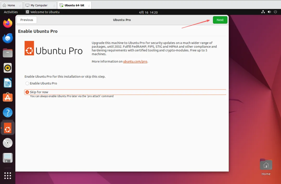The height and width of the screenshot is (184, 281).
Task: Click the Ubuntu Pro logo
Action: 53,48
